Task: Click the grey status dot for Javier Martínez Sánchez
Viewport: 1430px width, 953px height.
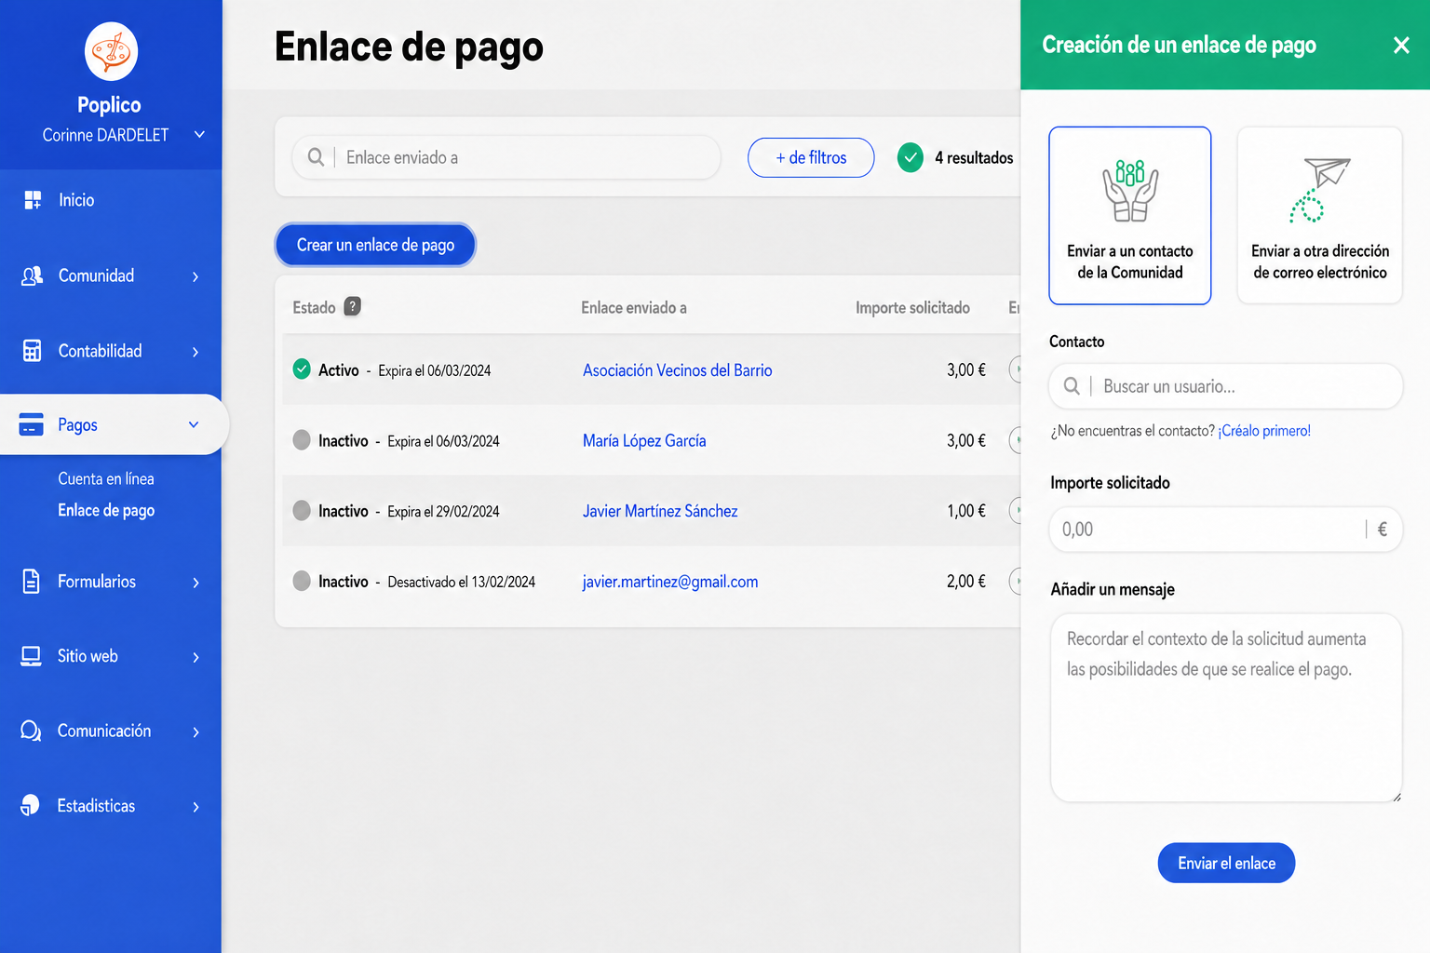Action: pyautogui.click(x=302, y=510)
